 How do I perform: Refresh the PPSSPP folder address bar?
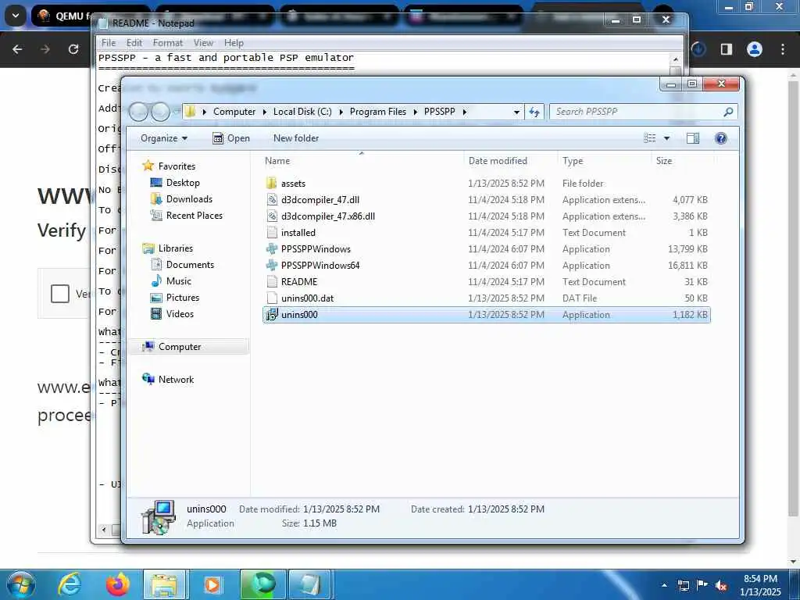pos(534,112)
